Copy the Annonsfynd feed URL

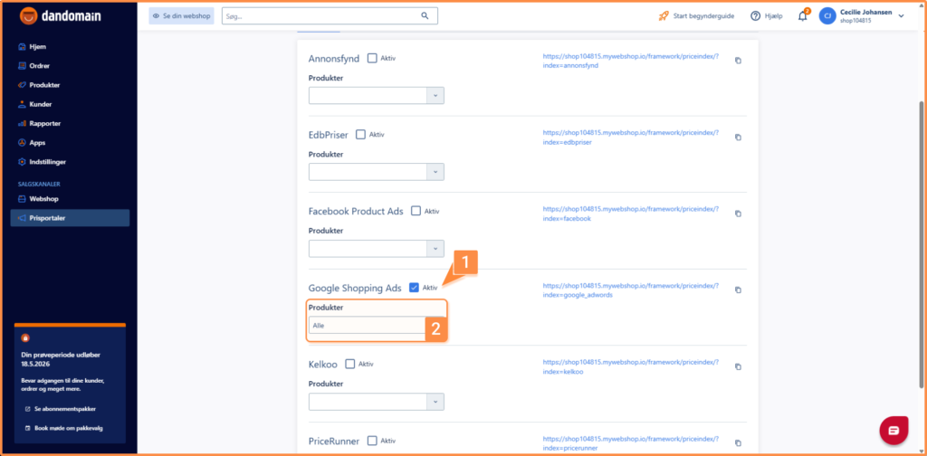pos(738,61)
